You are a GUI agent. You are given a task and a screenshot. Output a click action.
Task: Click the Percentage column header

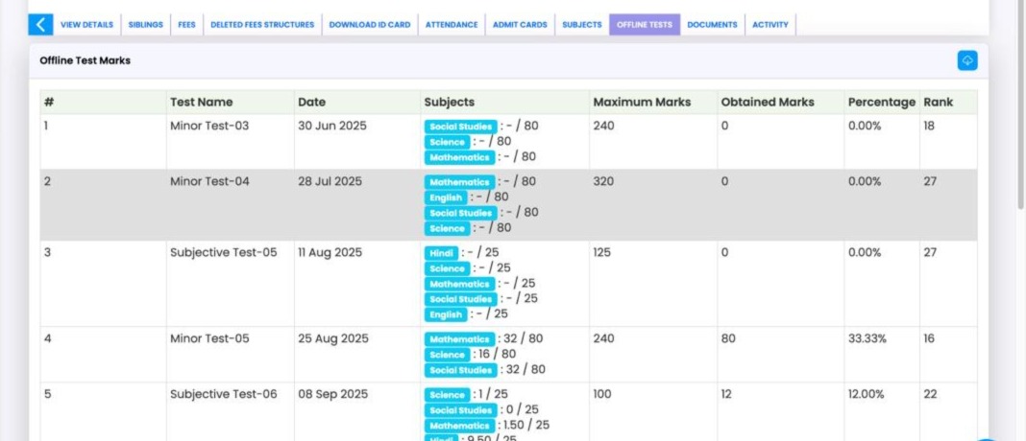click(x=881, y=103)
